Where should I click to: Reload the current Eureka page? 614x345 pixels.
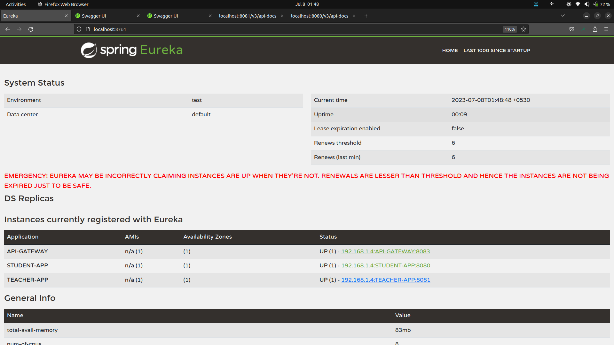pos(31,29)
